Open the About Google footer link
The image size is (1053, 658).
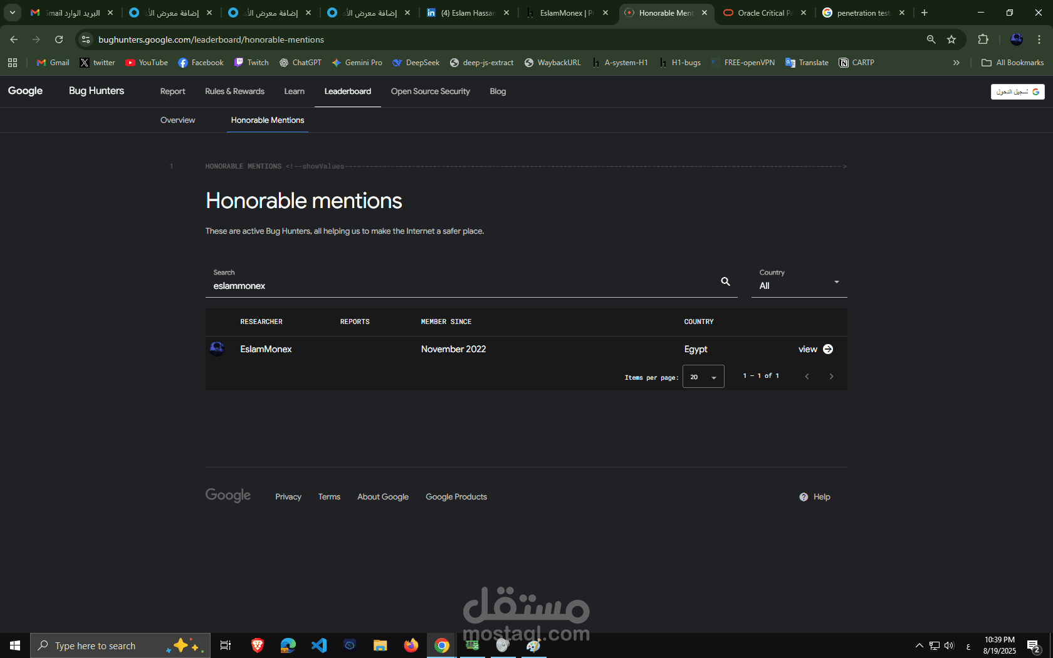pyautogui.click(x=383, y=497)
